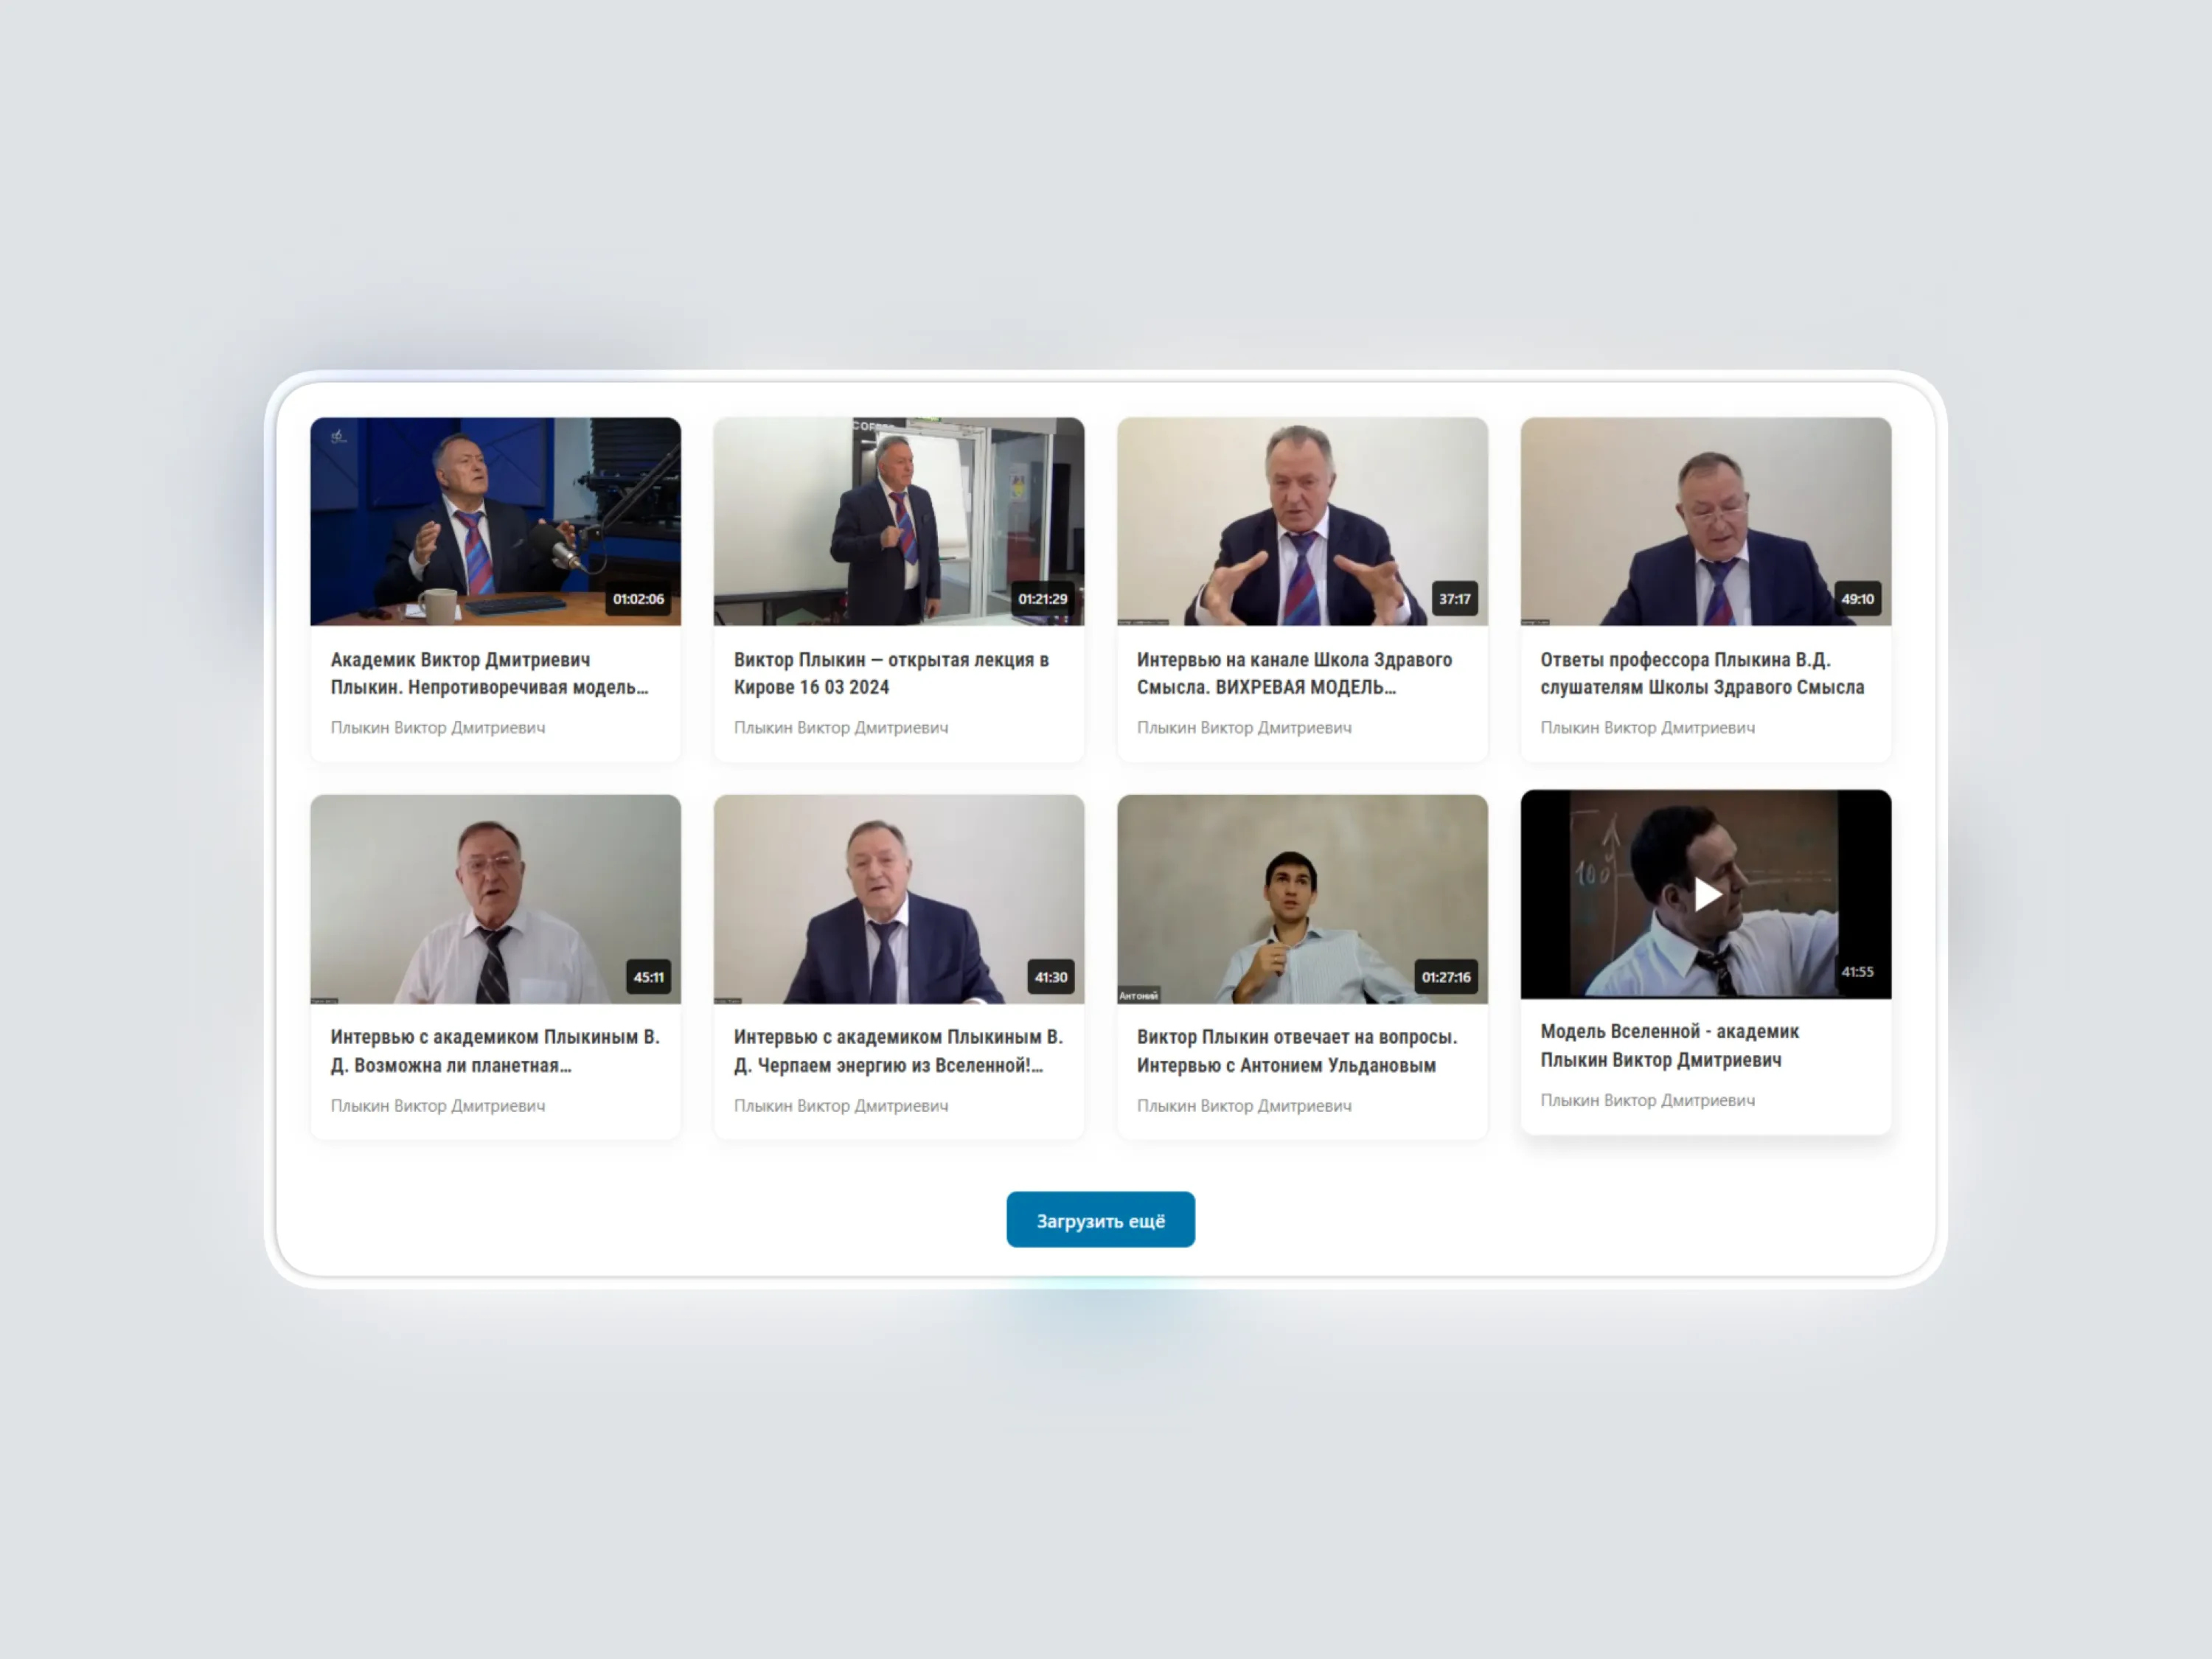This screenshot has width=2212, height=1659.
Task: Open title 'Академик Виктор Дмитриевич Плыкин. Непротиворечивая модель'
Action: (490, 673)
